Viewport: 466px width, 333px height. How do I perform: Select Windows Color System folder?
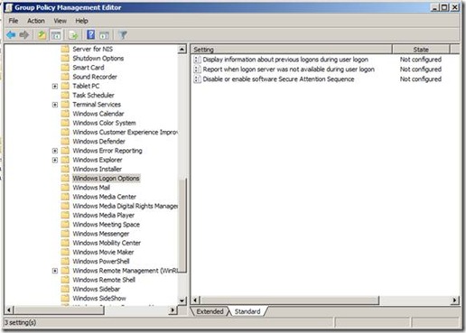104,123
